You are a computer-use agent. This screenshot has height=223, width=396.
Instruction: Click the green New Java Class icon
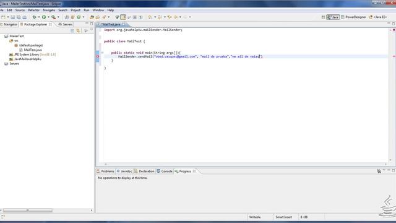[x=79, y=17]
